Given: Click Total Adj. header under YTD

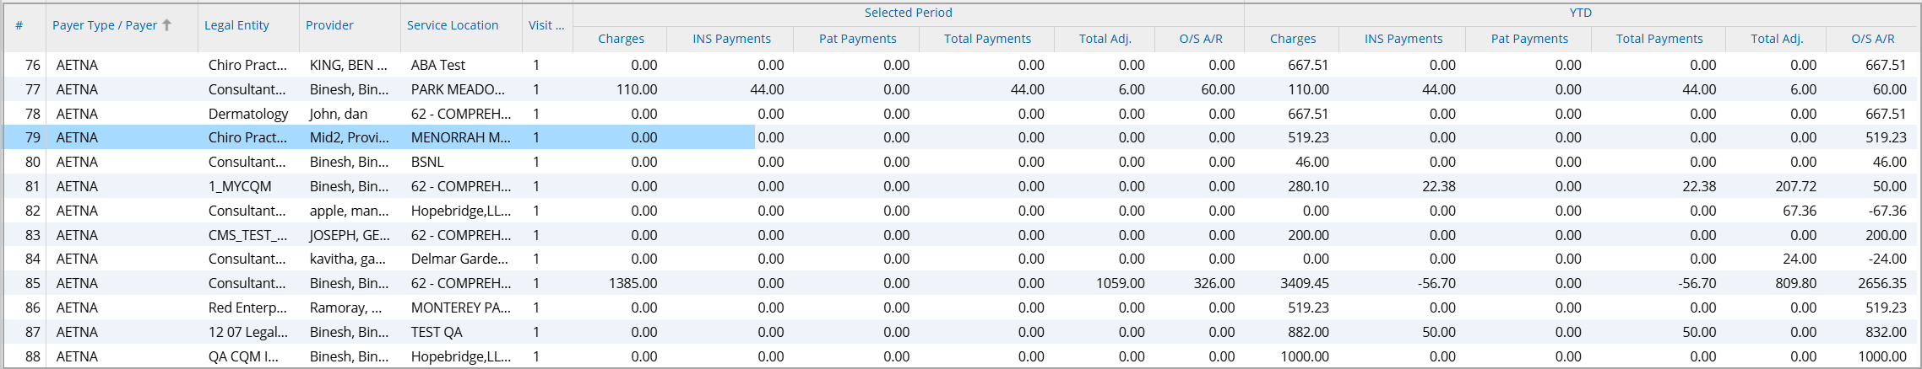Looking at the screenshot, I should [x=1777, y=39].
